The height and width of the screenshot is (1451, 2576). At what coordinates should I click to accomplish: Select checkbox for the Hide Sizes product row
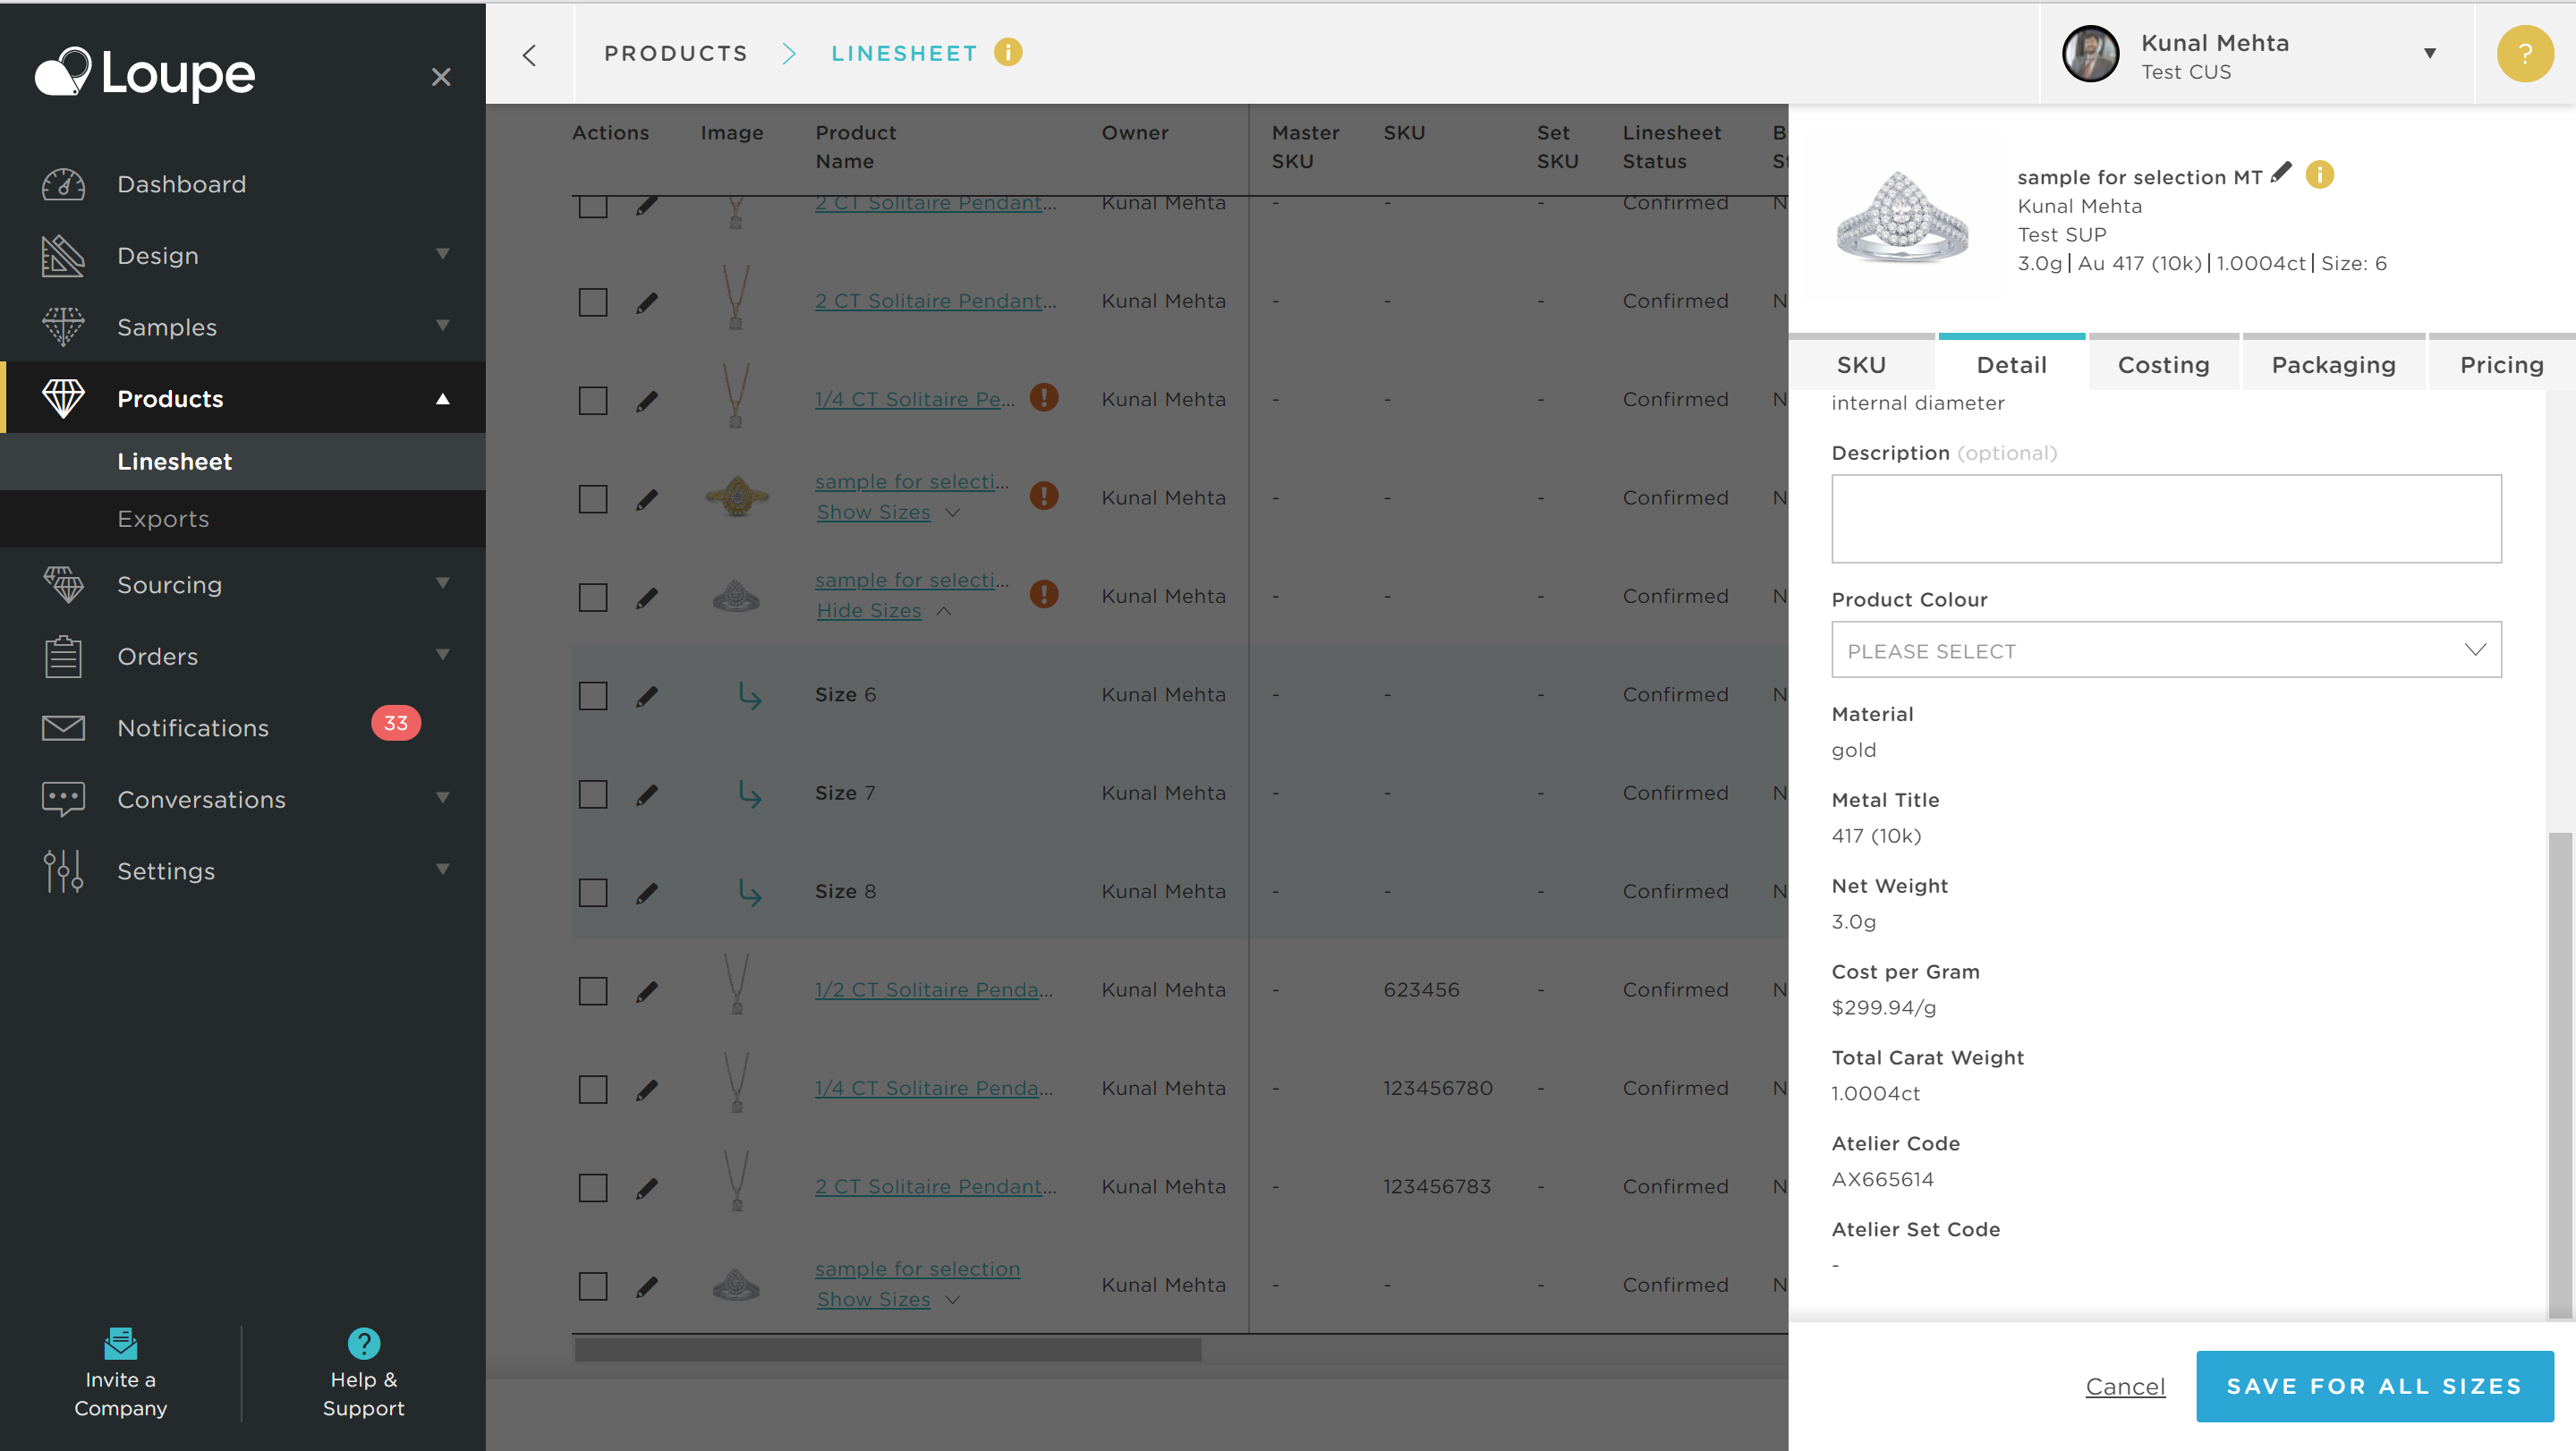point(593,597)
